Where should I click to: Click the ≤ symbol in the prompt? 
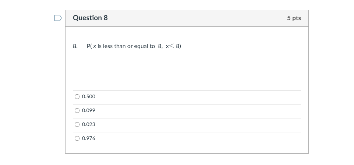[x=172, y=46]
